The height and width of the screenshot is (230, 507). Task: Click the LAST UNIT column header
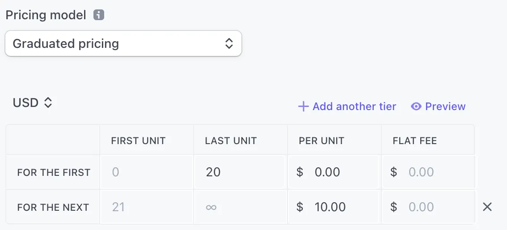[x=231, y=141]
